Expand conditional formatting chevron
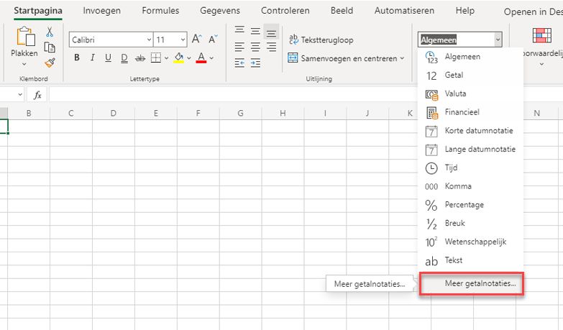 (542, 65)
